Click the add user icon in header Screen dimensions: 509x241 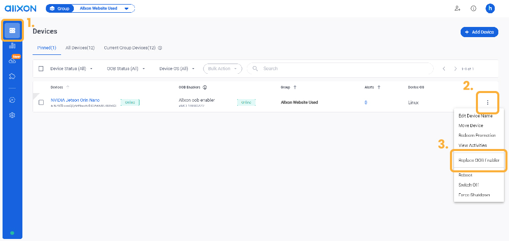point(458,9)
